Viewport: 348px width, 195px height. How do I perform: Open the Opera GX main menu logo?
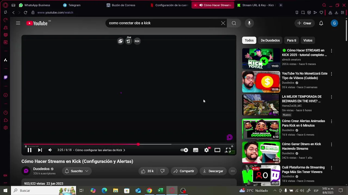pyautogui.click(x=5, y=5)
